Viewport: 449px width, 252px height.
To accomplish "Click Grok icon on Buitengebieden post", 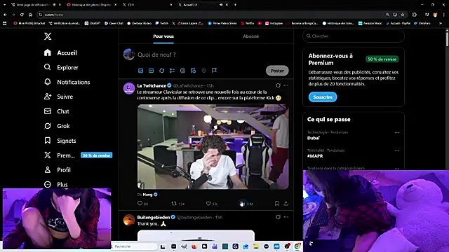I will [x=278, y=217].
